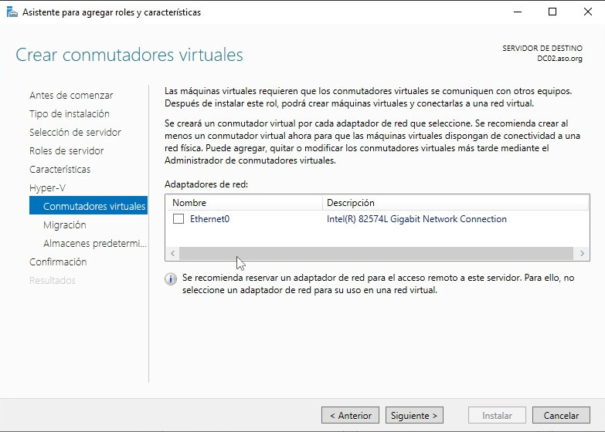Select the Ethernet0 adapter name
Viewport: 605px width, 432px height.
point(210,219)
